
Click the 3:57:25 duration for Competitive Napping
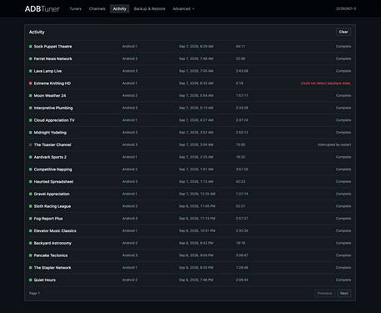242,169
